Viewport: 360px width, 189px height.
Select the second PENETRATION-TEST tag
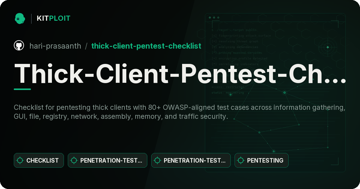[x=191, y=160]
